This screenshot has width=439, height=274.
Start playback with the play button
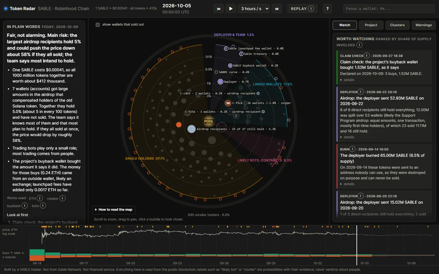[x=230, y=9]
